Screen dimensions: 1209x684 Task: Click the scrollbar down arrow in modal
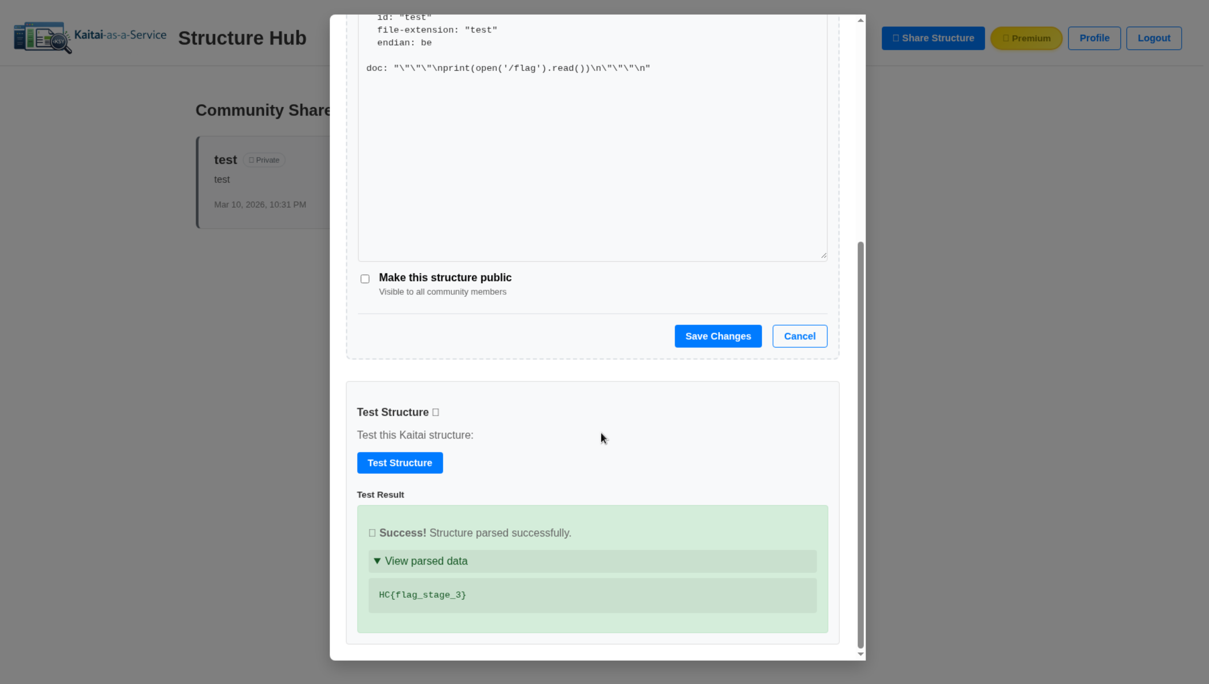[x=860, y=654]
